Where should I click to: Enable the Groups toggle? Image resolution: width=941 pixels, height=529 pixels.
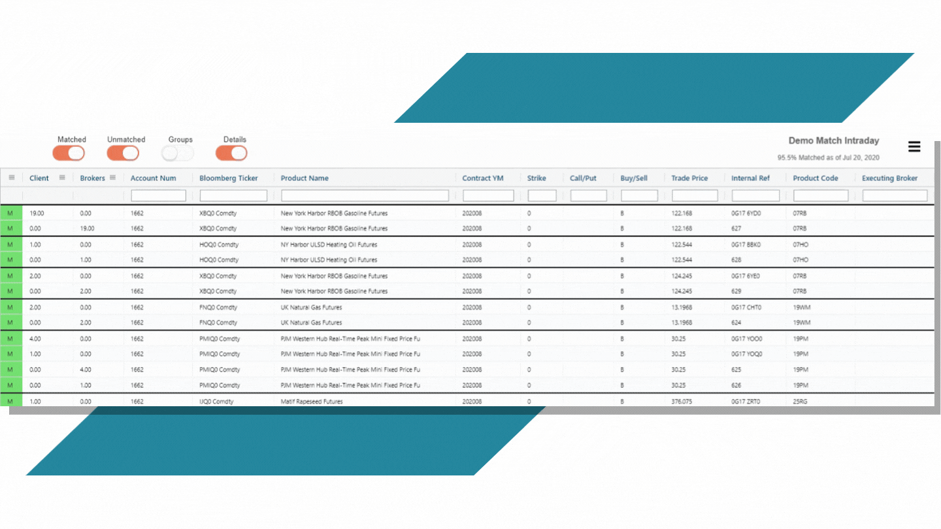[177, 152]
